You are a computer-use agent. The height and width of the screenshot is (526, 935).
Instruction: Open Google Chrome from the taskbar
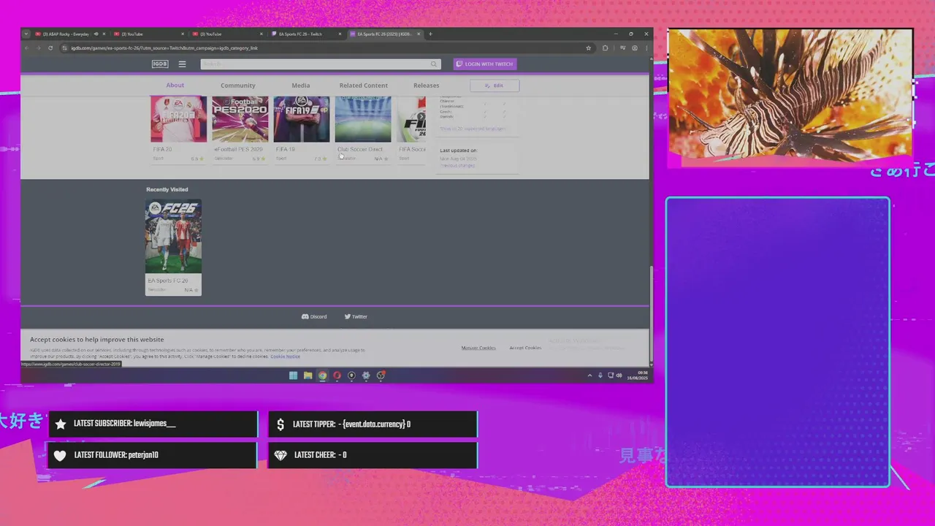coord(322,376)
